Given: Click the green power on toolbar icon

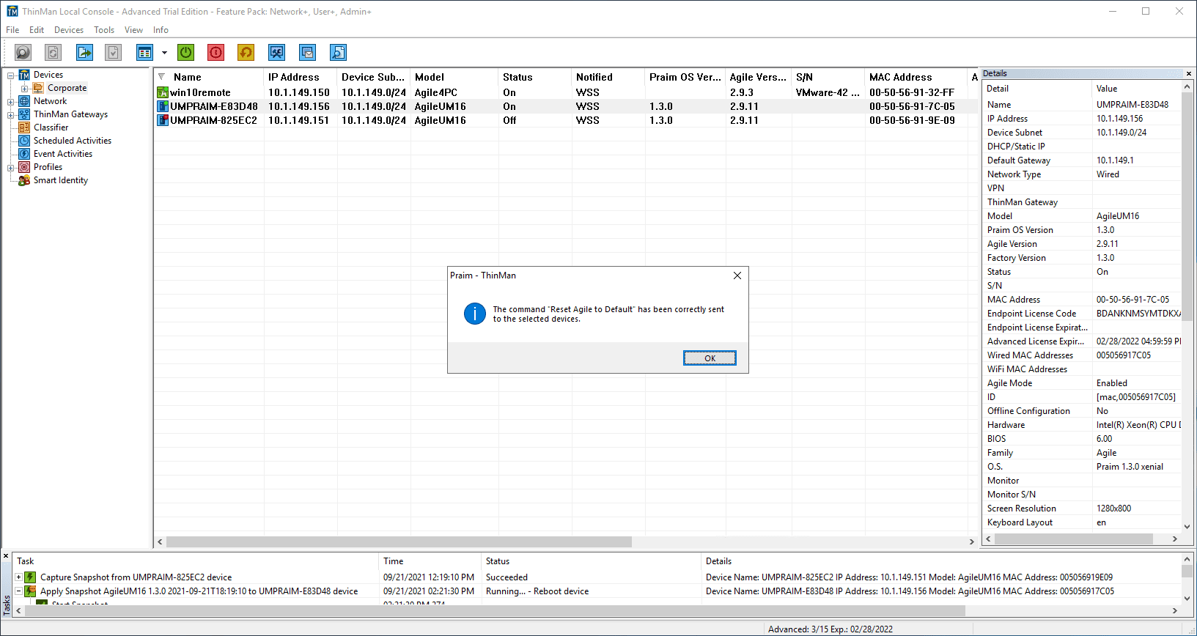Looking at the screenshot, I should point(186,53).
